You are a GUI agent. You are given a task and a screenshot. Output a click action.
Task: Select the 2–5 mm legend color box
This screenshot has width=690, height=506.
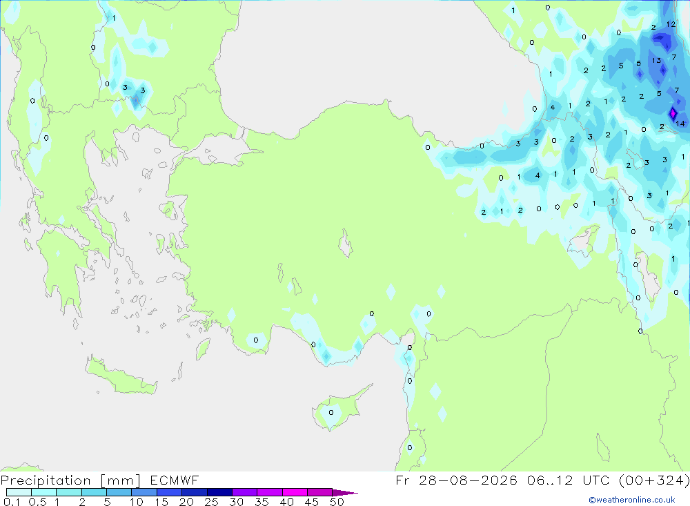pyautogui.click(x=94, y=492)
